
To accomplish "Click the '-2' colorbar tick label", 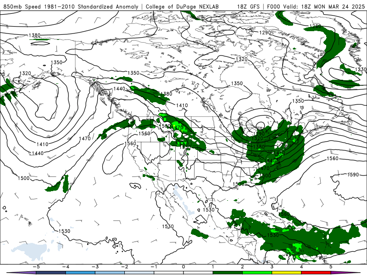I will tap(124, 267).
